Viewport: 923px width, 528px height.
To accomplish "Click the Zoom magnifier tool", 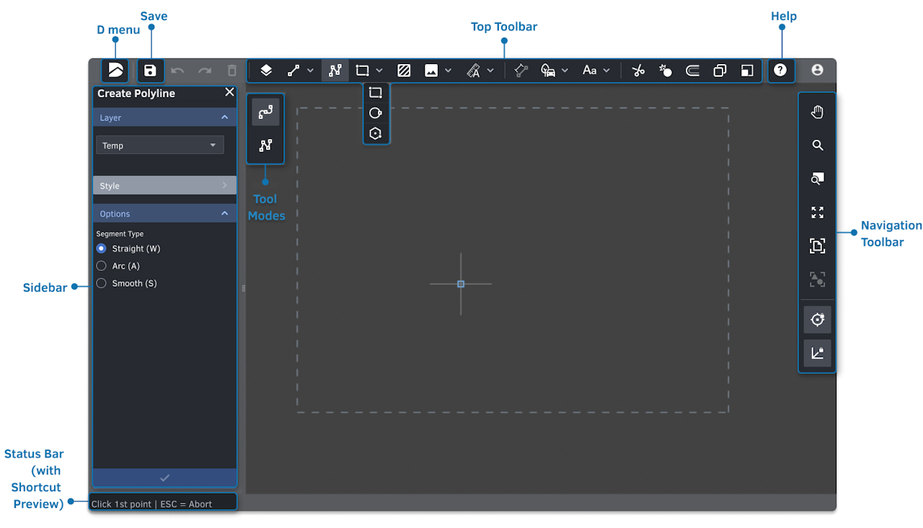I will click(x=817, y=146).
